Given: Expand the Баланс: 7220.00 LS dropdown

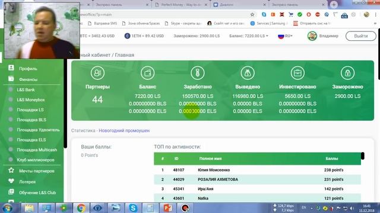Looking at the screenshot, I should [249, 36].
